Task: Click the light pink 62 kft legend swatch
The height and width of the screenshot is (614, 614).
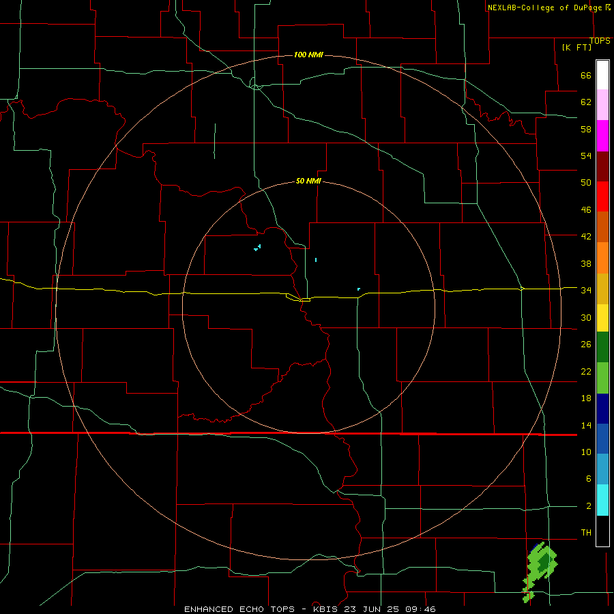Action: 602,104
